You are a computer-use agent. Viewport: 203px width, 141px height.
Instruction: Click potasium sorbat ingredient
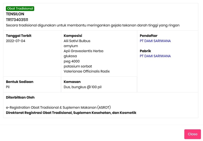coord(78,66)
